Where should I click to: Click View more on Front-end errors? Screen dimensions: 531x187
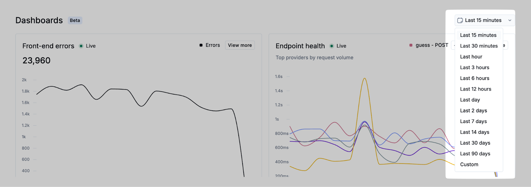[240, 45]
